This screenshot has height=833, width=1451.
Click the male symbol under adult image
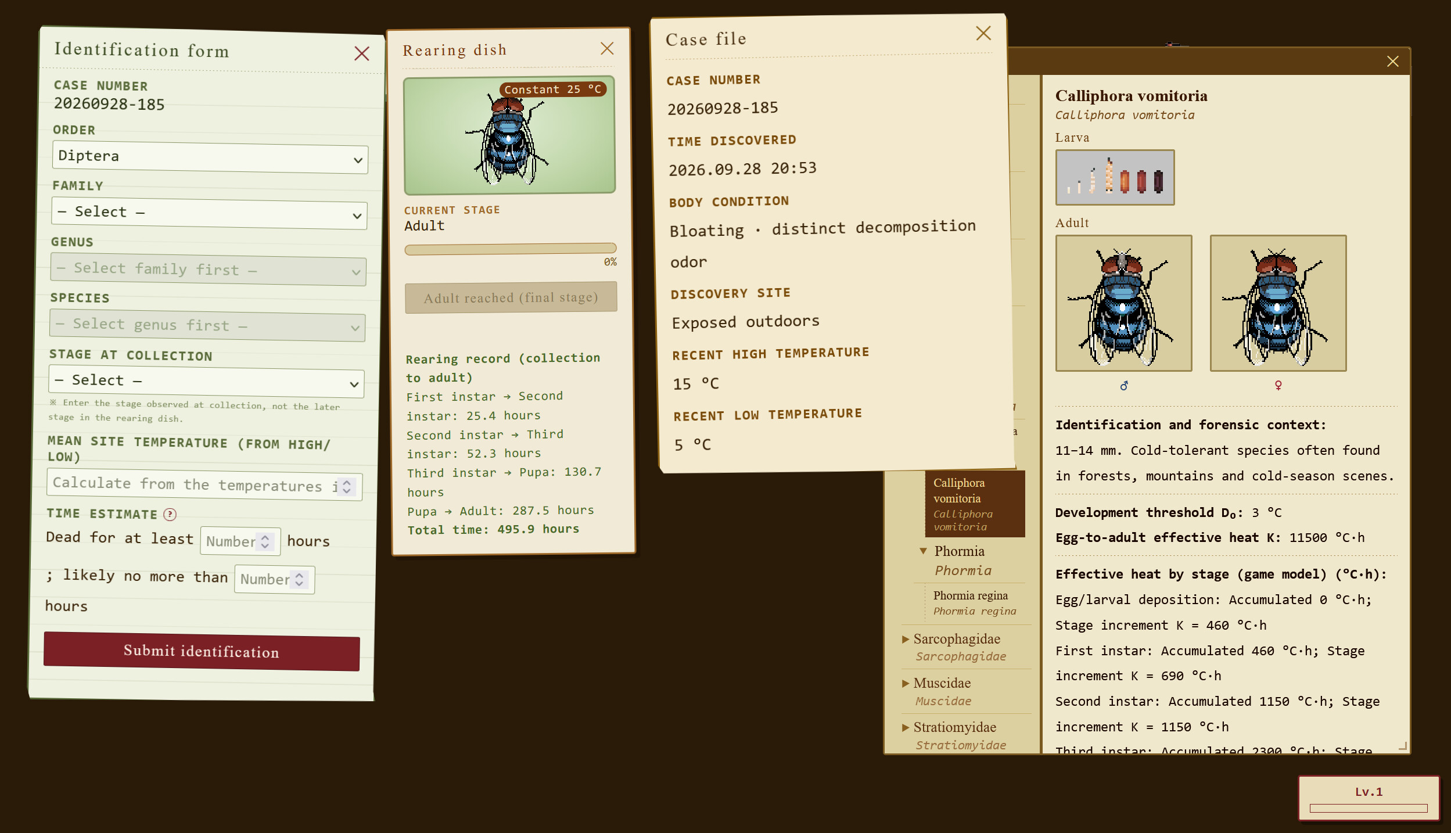(x=1123, y=385)
